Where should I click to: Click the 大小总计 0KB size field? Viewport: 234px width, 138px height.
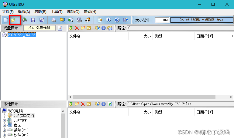click(162, 20)
